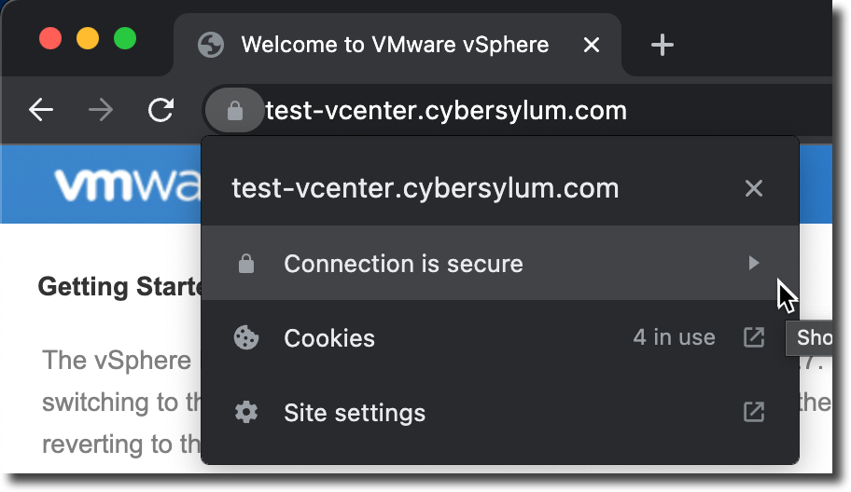Open the Cookies entry
851x492 pixels.
coord(500,337)
